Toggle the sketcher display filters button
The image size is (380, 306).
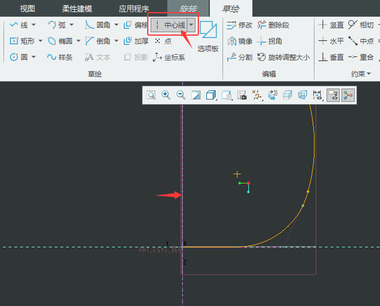333,95
